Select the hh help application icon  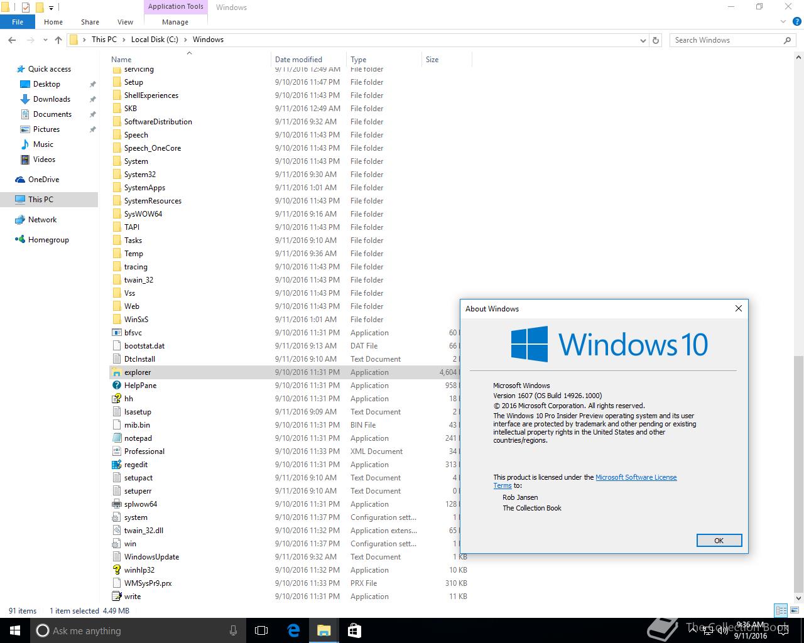pos(116,399)
